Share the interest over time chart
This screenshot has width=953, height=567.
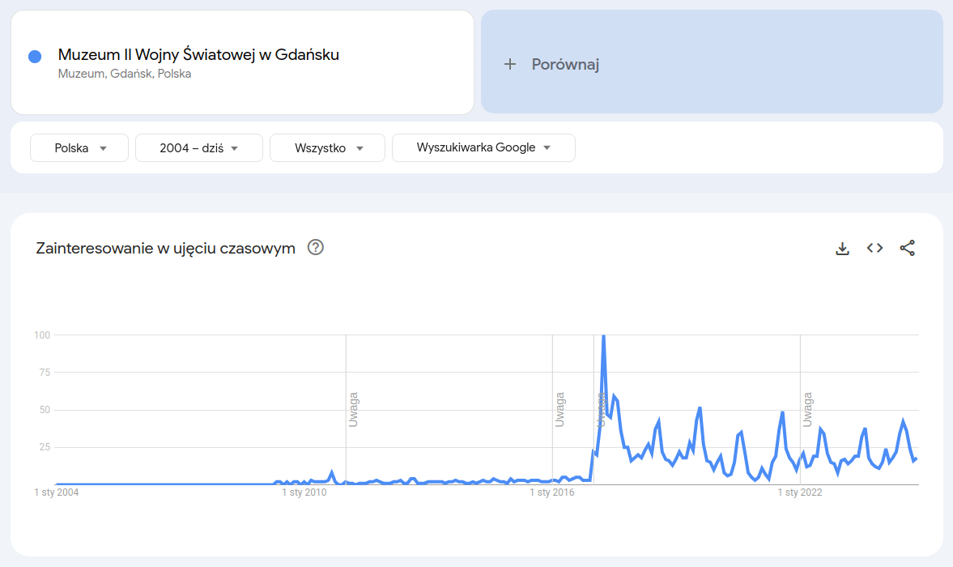coord(908,248)
